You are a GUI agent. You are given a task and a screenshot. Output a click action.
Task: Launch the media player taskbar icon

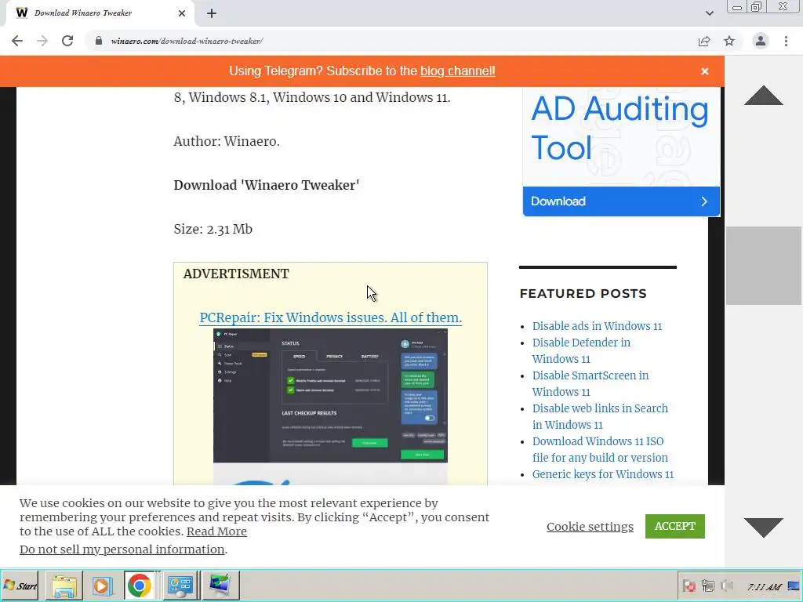pos(101,586)
